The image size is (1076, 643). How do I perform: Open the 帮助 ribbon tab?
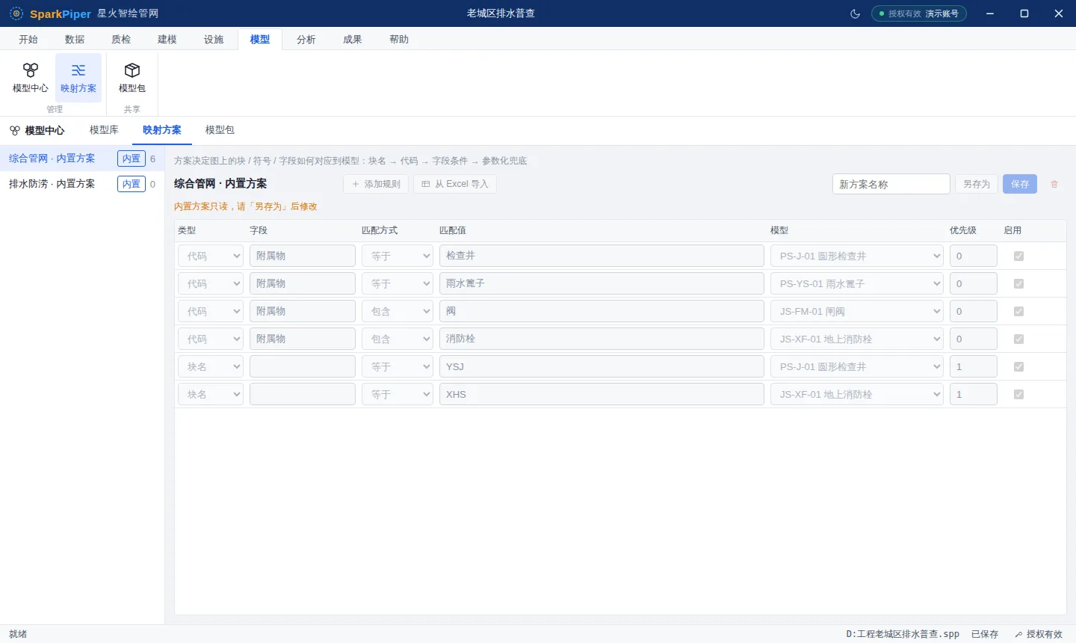[x=399, y=40]
